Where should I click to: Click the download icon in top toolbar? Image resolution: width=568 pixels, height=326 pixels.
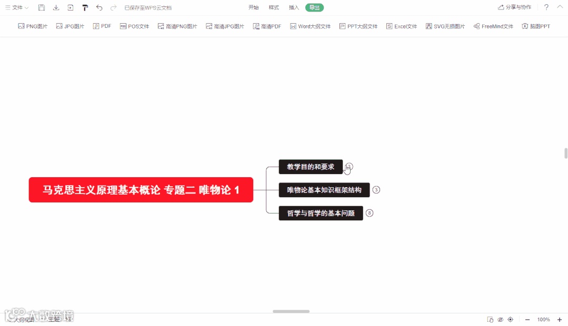click(56, 7)
